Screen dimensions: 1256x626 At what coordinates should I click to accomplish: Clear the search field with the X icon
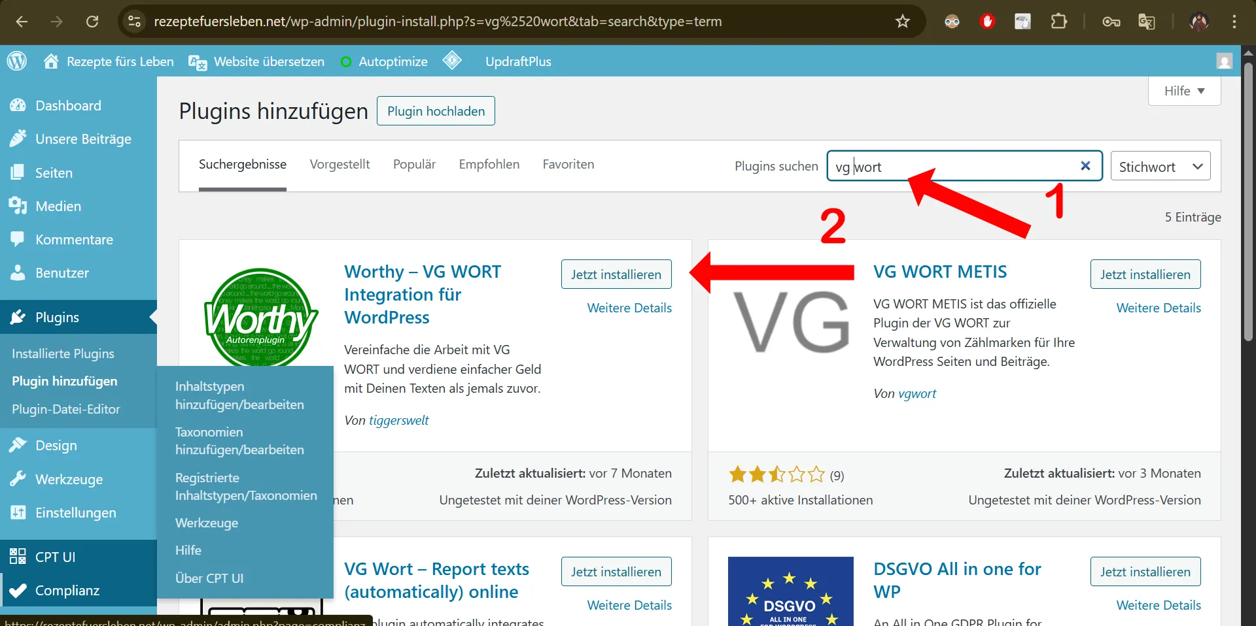tap(1085, 166)
